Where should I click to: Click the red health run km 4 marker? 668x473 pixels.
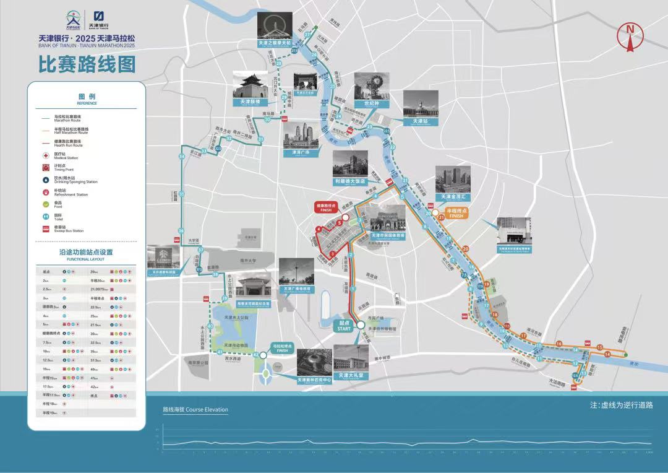pyautogui.click(x=319, y=230)
